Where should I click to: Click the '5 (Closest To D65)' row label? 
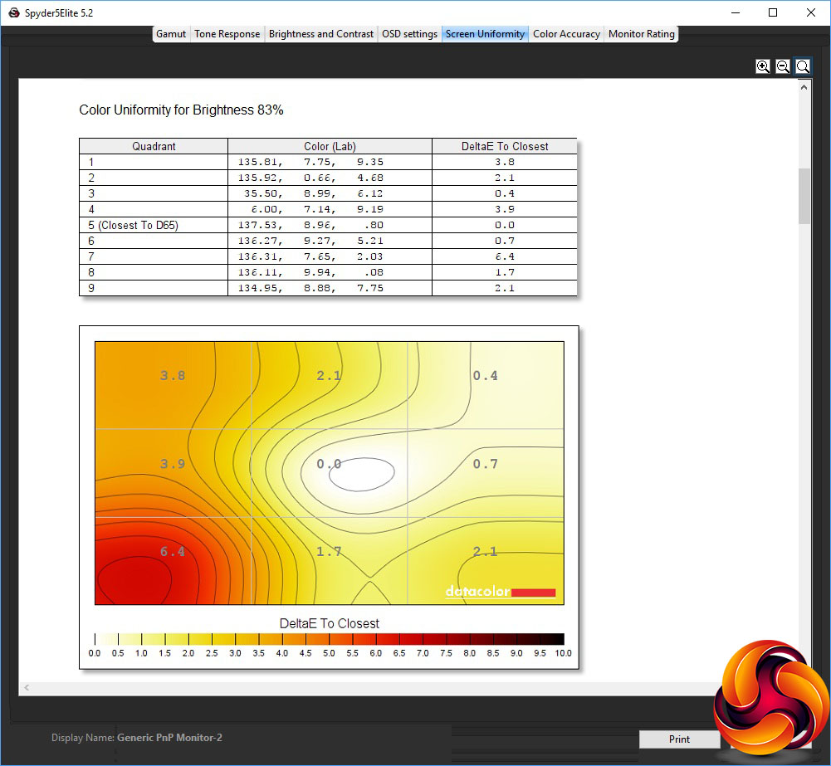tap(133, 225)
